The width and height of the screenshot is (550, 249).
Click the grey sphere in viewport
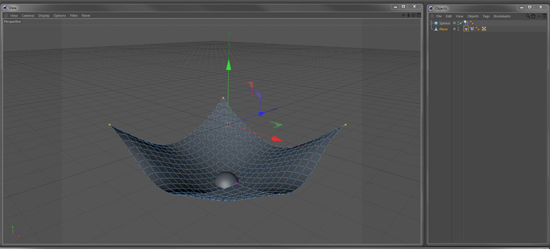click(x=226, y=180)
